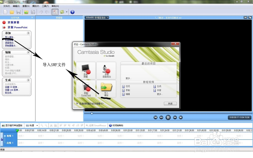Collapse the 生成 section

coord(28,80)
